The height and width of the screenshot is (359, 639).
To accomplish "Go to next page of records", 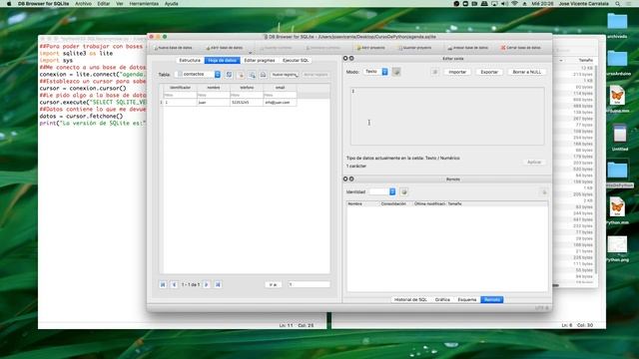I will point(207,284).
